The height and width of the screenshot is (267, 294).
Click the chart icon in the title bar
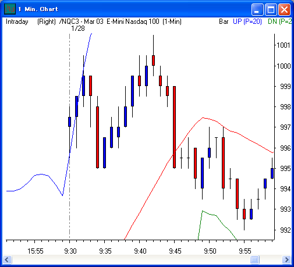(x=10, y=9)
